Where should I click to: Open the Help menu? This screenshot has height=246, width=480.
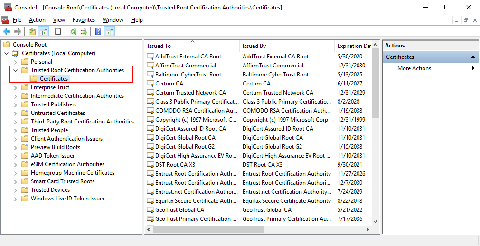click(x=137, y=20)
